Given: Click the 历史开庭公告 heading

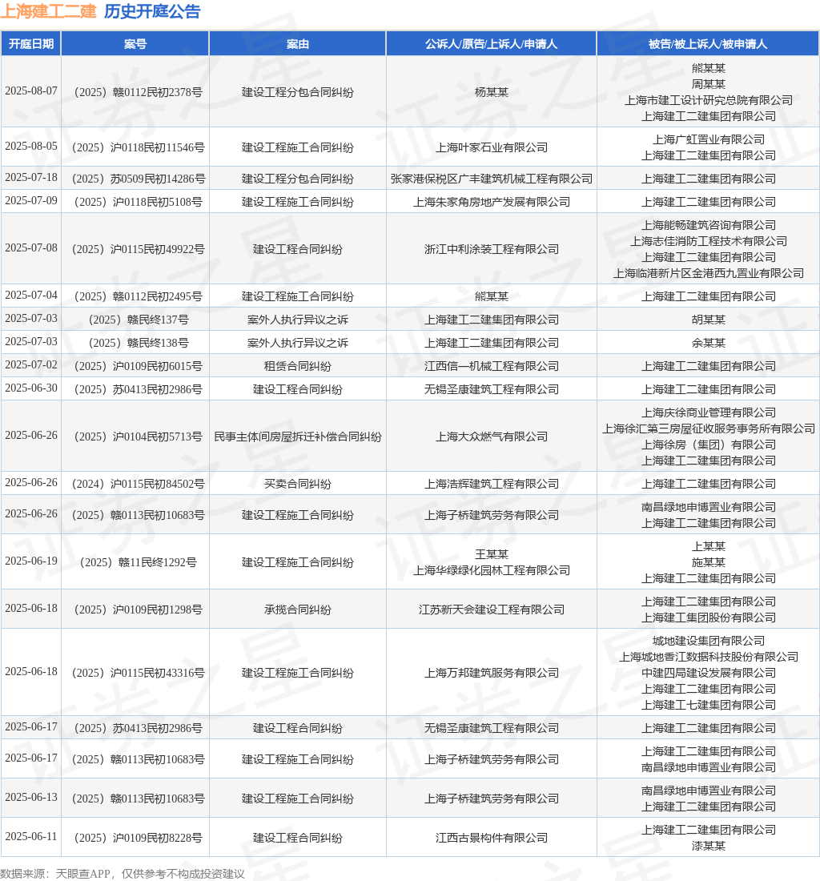Looking at the screenshot, I should tap(152, 11).
